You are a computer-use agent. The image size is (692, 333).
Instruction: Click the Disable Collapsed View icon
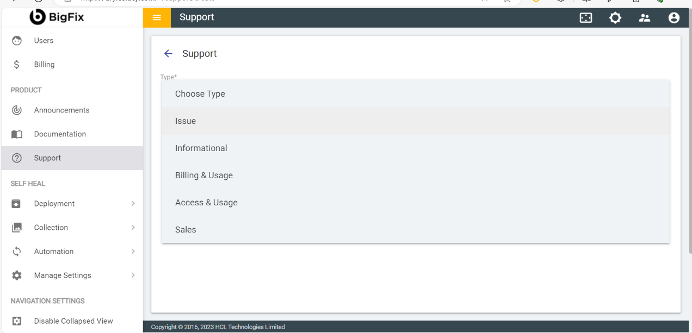point(17,321)
